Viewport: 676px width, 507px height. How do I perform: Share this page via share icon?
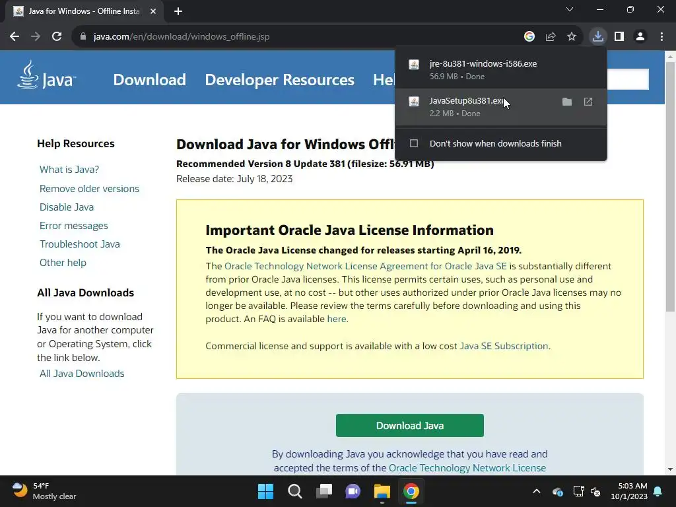pyautogui.click(x=551, y=37)
